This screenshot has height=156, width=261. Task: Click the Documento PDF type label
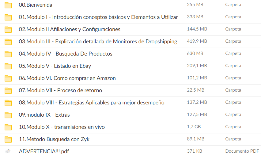tap(242, 151)
